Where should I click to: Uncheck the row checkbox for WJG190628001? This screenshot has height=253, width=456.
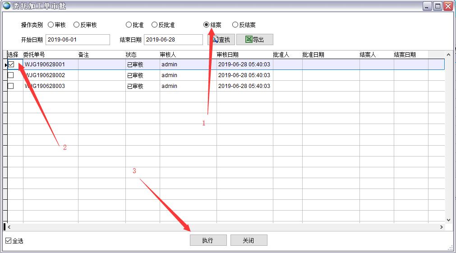(x=11, y=64)
